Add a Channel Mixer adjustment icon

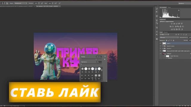181,26
